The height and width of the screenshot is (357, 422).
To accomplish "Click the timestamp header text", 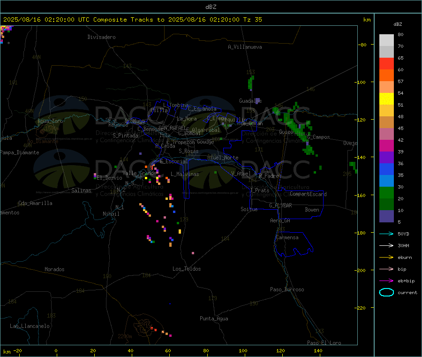I will coord(132,20).
